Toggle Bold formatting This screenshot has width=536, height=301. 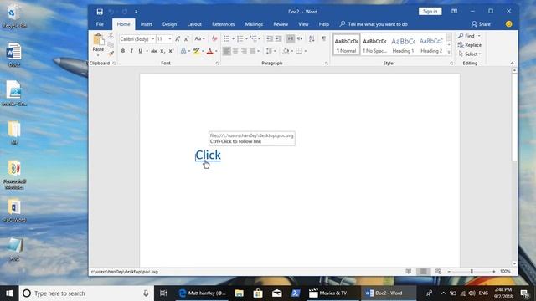123,51
